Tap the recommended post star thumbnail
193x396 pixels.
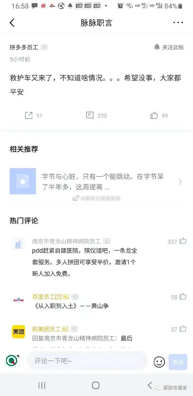click(23, 181)
